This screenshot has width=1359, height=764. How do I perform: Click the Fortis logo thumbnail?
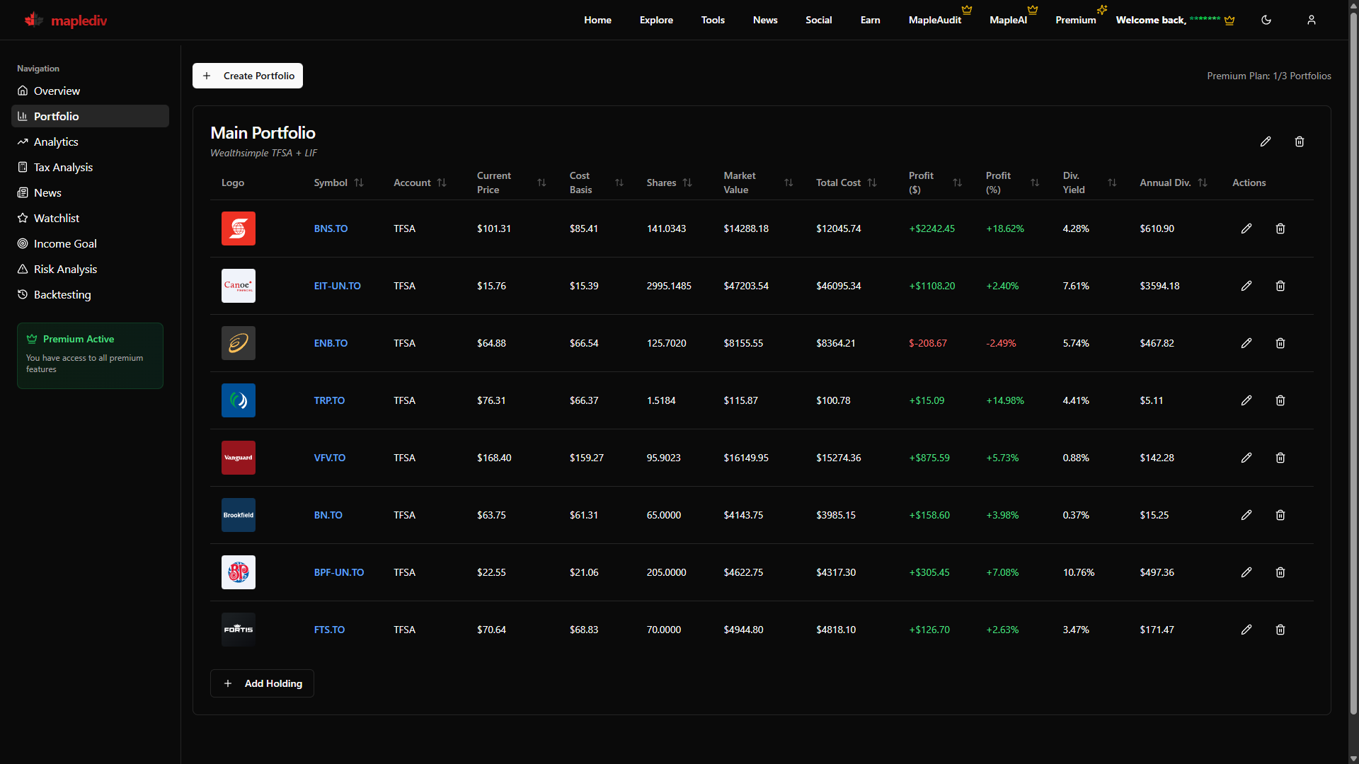(238, 629)
